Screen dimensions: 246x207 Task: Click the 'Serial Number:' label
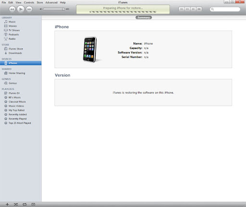132,57
